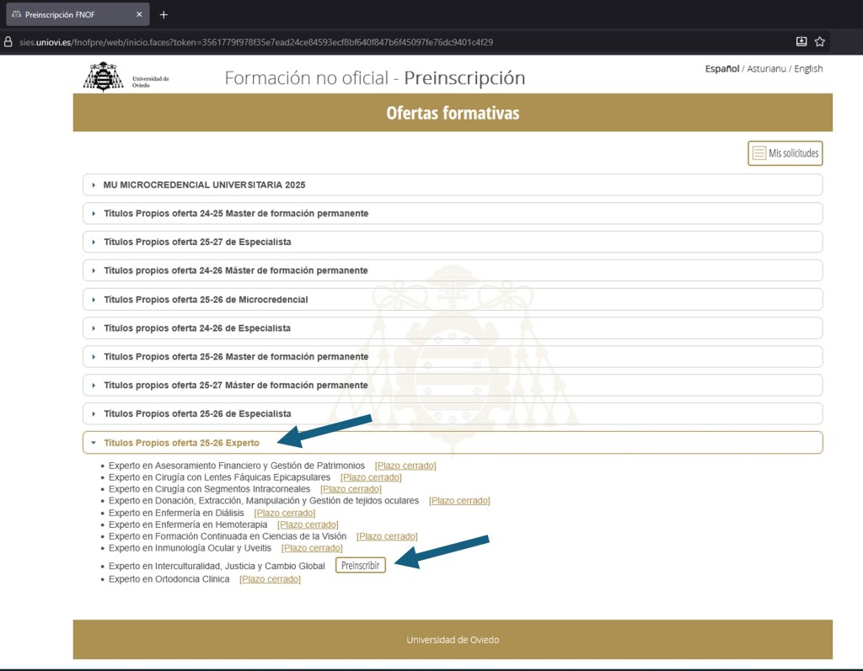The height and width of the screenshot is (671, 863).
Task: Collapse Títulos Propios oferta 25-26 Experto section
Action: click(181, 442)
